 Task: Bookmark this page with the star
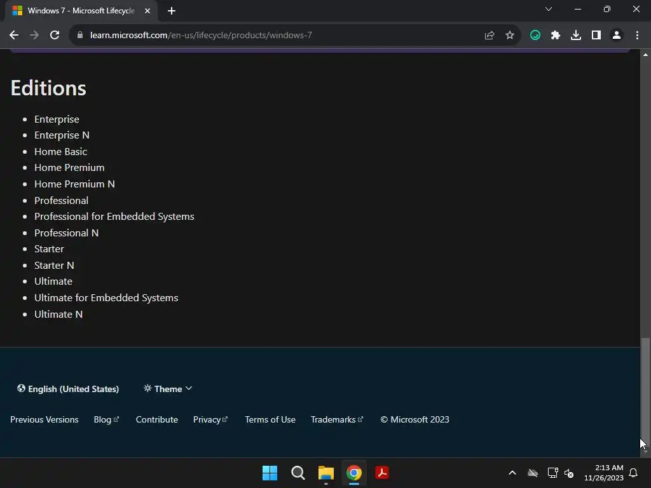[x=510, y=36]
